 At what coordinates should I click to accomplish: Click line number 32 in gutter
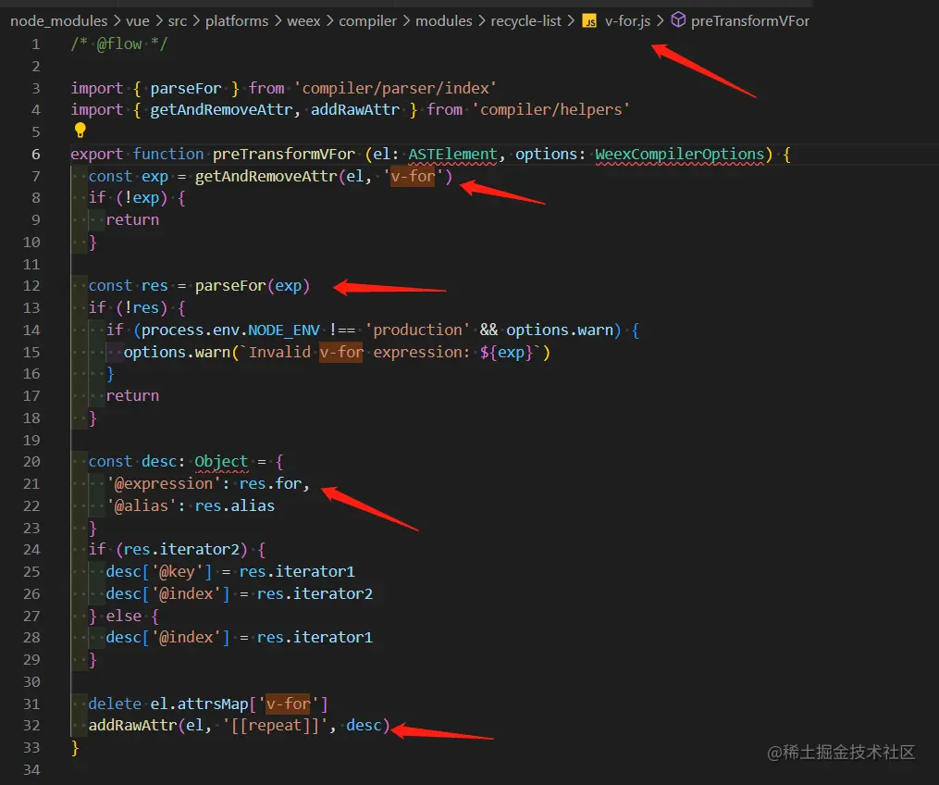[31, 725]
